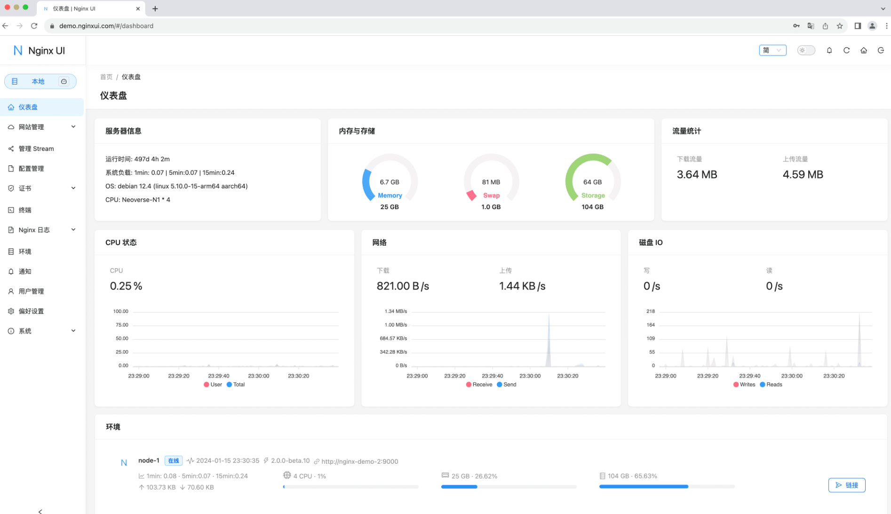Click the 首页 breadcrumb link
Image resolution: width=891 pixels, height=514 pixels.
[x=106, y=77]
